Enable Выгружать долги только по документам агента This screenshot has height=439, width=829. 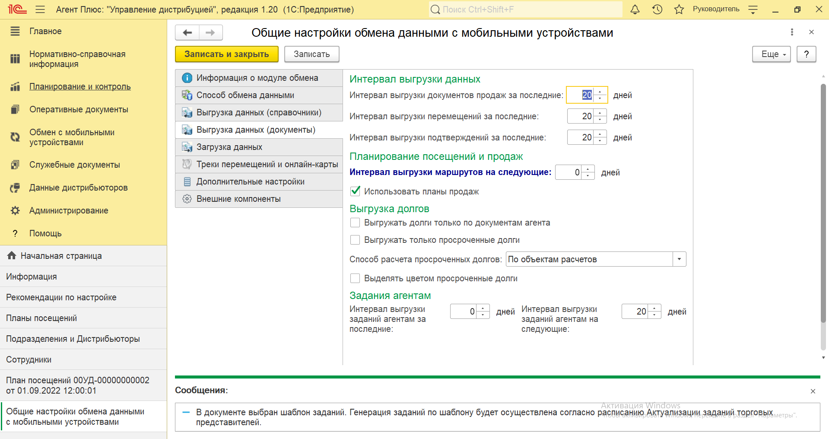click(x=355, y=223)
